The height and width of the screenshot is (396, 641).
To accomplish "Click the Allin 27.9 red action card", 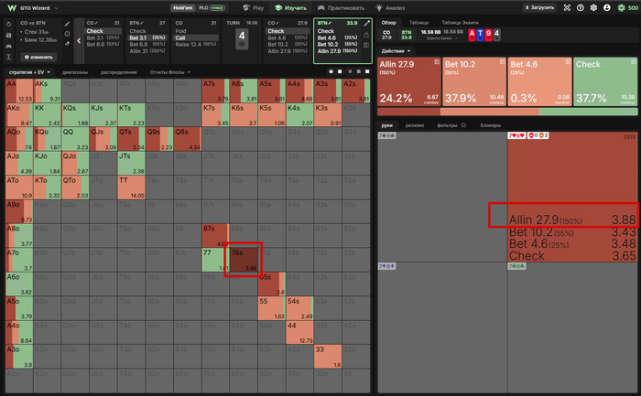I will point(408,81).
